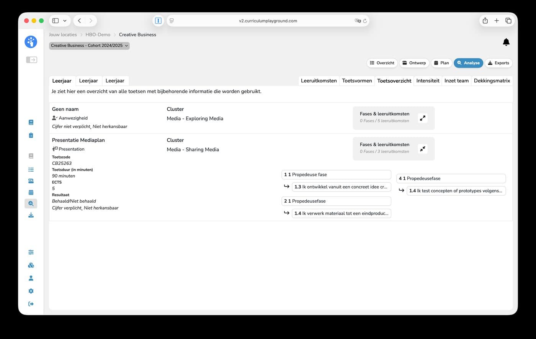Click the logout icon in sidebar
536x339 pixels.
point(31,304)
